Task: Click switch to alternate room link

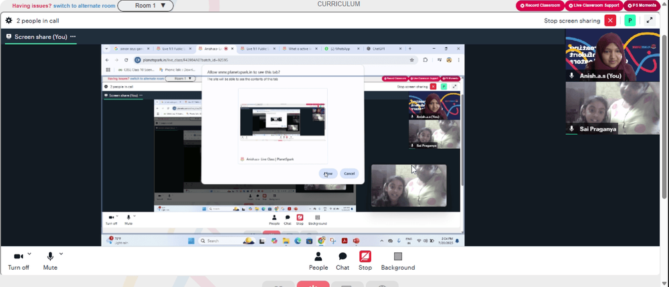Action: pyautogui.click(x=84, y=6)
